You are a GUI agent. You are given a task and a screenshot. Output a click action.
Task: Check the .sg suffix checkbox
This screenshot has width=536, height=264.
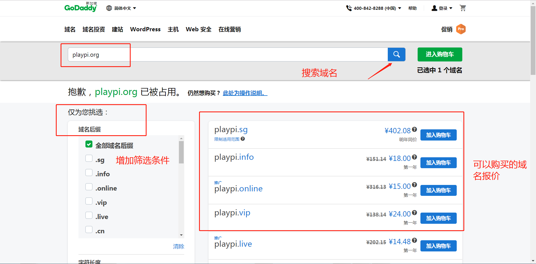coord(89,158)
